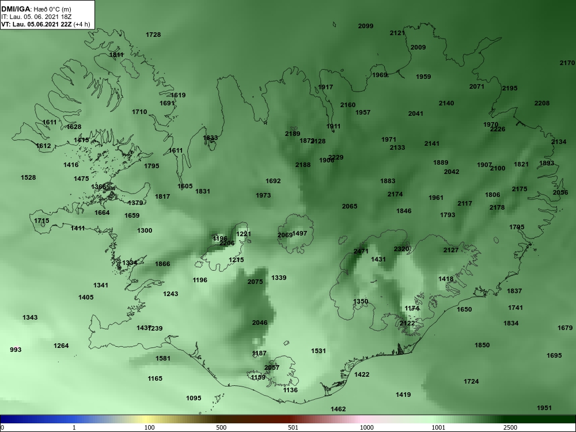Pick the 1264 value
The image size is (576, 432).
point(61,346)
